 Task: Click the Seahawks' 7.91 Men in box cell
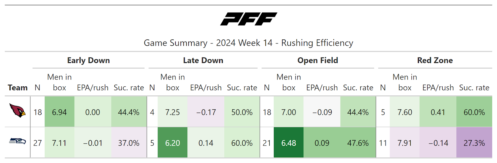405,143
